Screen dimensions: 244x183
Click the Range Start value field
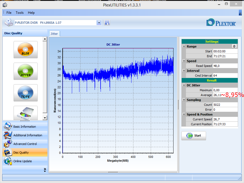225,51
